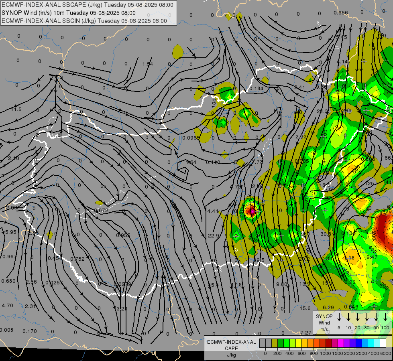Click the map value 0.184
Image resolution: width=393 pixels, height=361 pixels.
click(256, 88)
